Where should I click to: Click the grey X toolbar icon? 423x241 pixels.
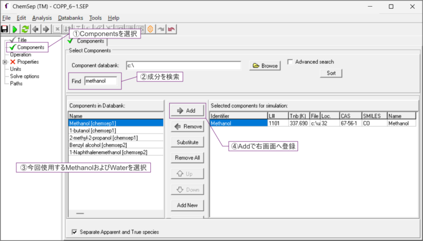pos(57,29)
